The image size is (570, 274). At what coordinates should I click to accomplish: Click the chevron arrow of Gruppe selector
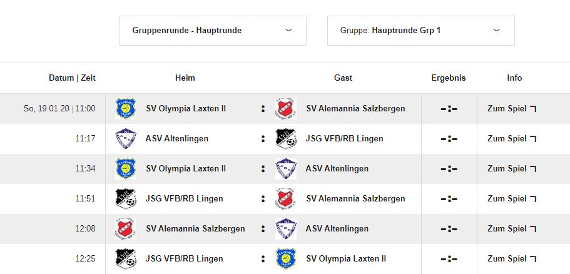pos(496,31)
